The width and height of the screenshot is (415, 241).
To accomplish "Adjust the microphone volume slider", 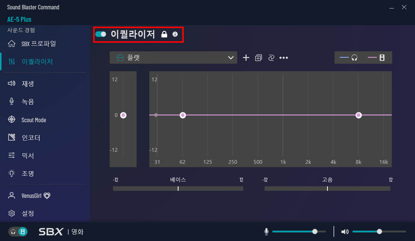I will click(299, 232).
